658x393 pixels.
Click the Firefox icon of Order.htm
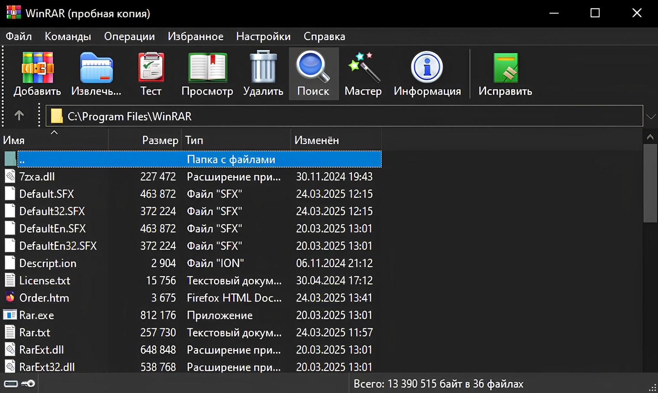[10, 297]
